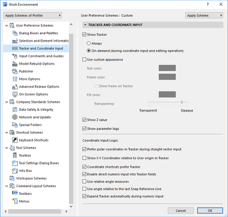228x217 pixels.
Task: Click the Toolbox icon
Action: click(15, 155)
